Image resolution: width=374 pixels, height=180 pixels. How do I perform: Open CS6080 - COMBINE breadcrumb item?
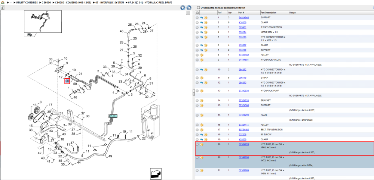73,3
